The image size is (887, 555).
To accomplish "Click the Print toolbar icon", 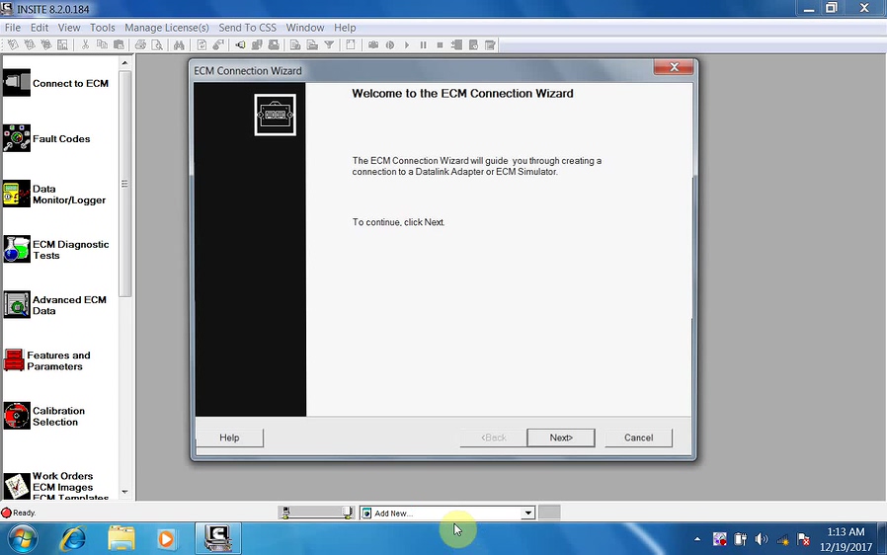I will point(140,44).
